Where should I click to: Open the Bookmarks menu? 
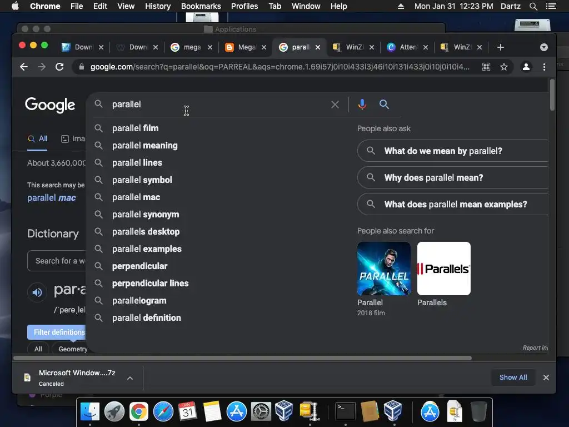tap(201, 6)
